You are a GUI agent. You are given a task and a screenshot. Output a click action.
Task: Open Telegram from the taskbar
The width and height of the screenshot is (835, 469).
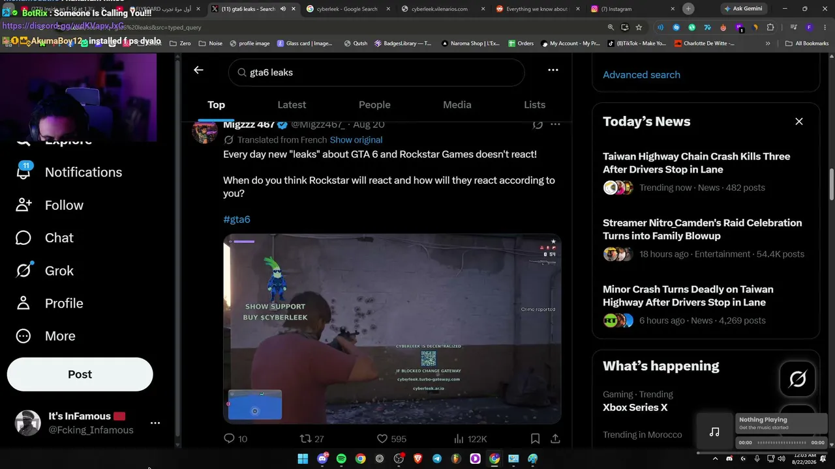437,459
